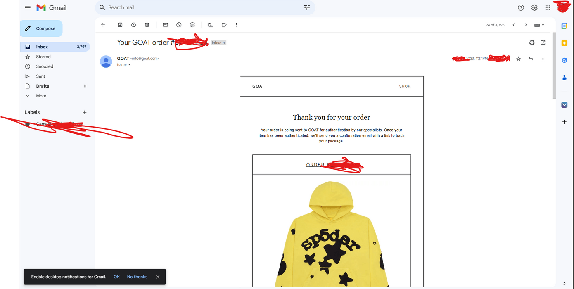
Task: Delete the GOAT order email
Action: tap(147, 25)
